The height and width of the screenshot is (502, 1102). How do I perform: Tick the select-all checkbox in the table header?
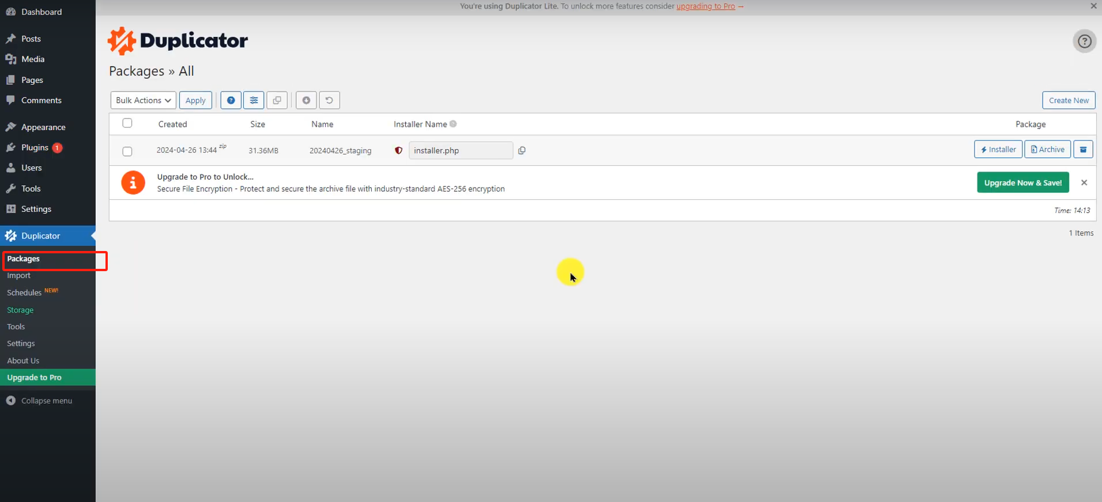(x=127, y=123)
